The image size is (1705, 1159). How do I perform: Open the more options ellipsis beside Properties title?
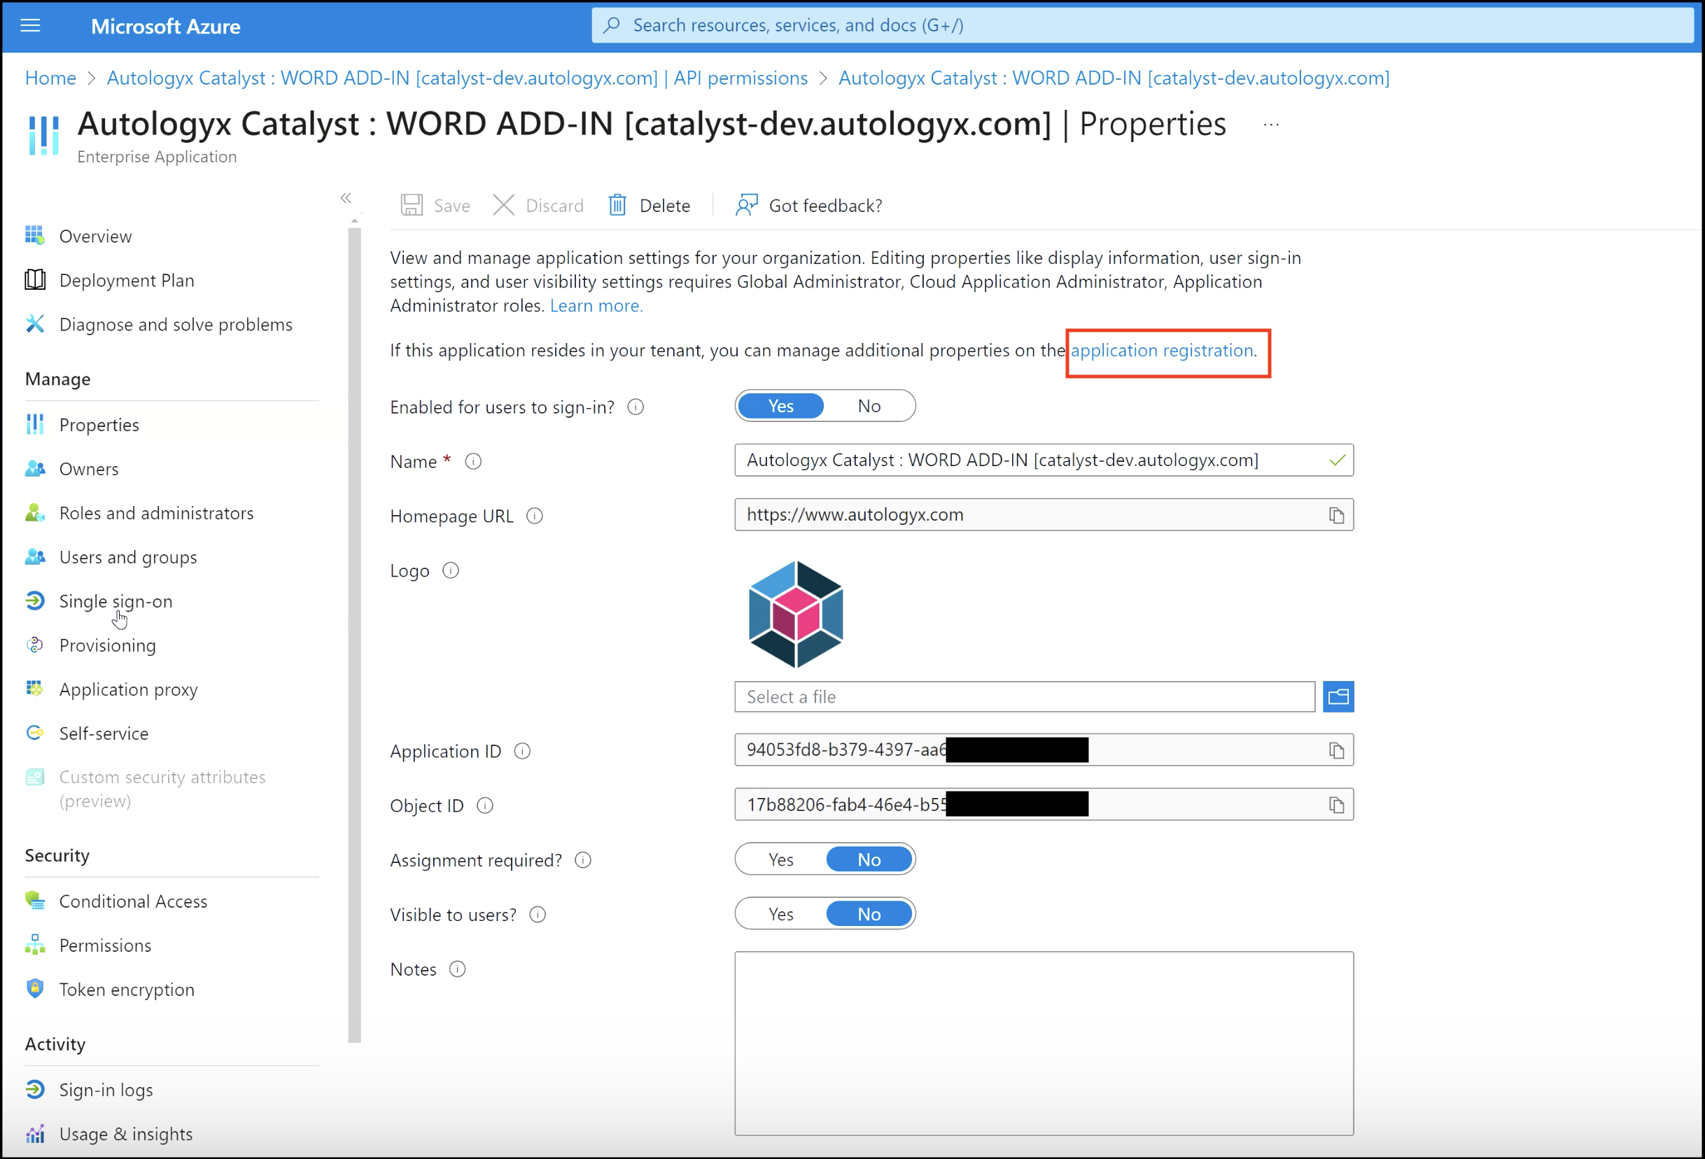[x=1272, y=125]
